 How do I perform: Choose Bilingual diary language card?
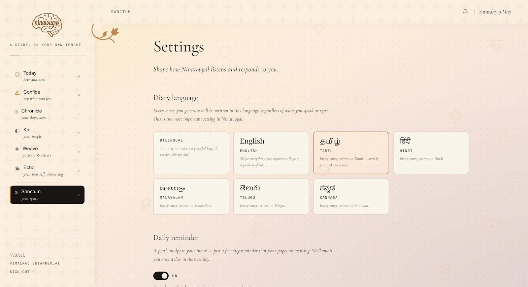(191, 153)
